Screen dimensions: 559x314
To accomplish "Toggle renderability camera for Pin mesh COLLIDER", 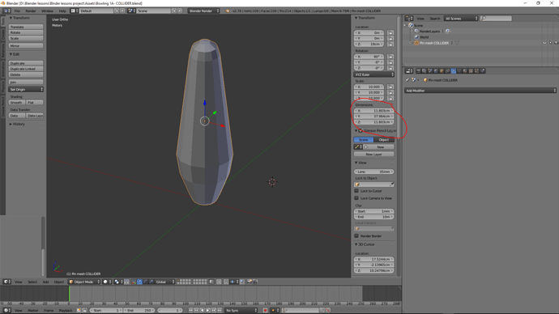I will 556,43.
